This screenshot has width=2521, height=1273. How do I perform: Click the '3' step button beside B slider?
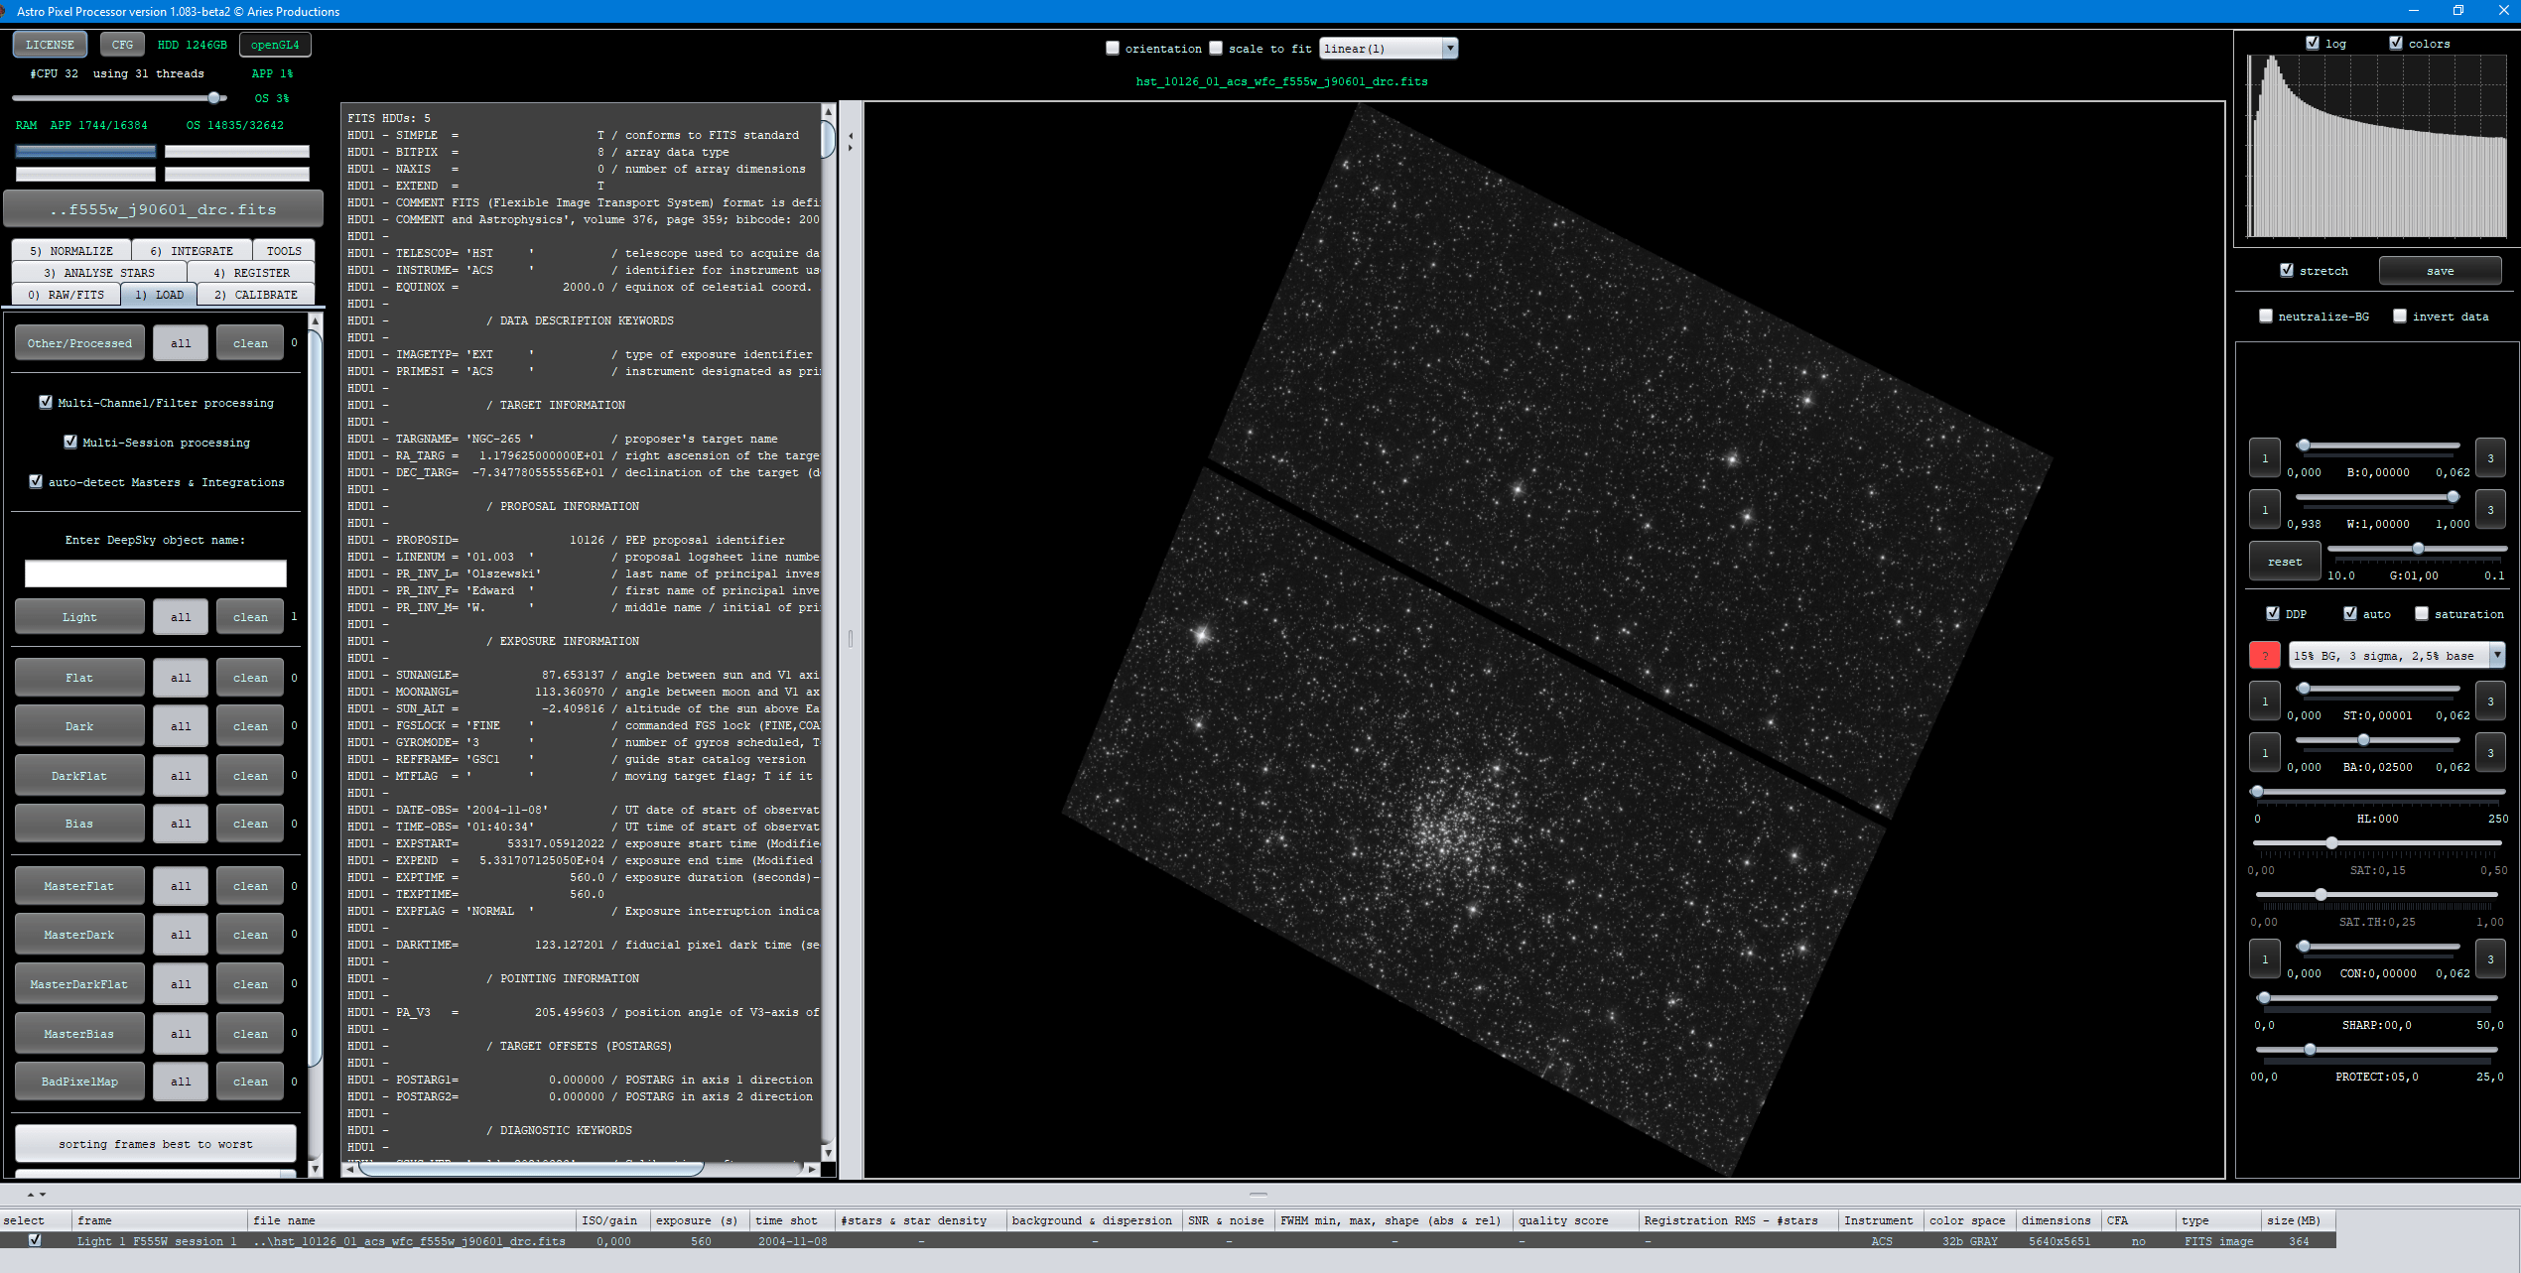2489,458
